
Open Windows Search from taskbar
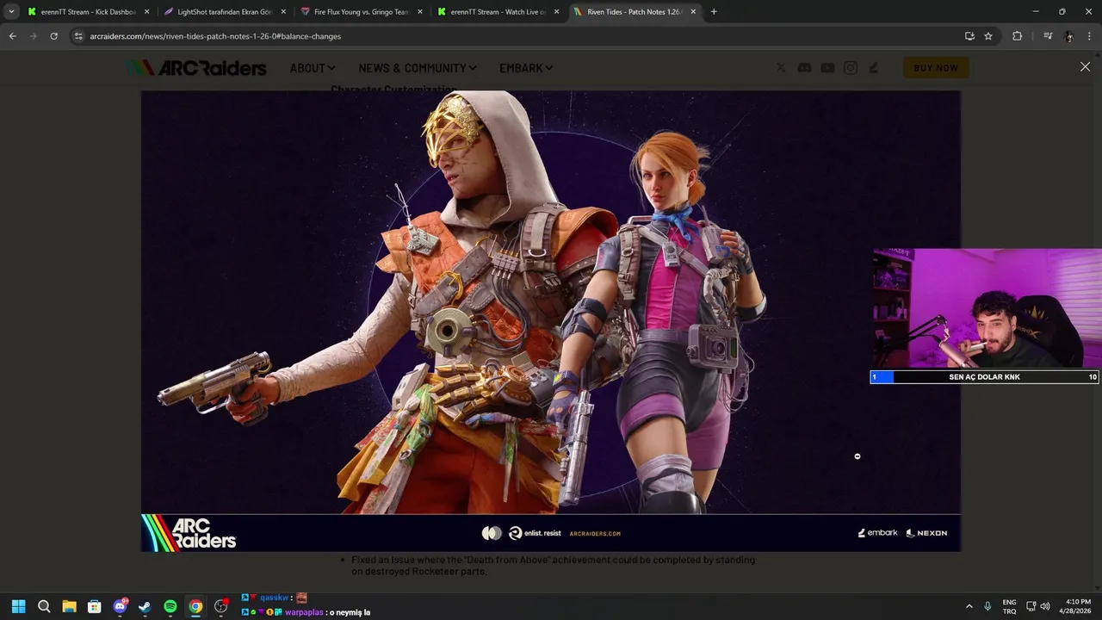(44, 606)
